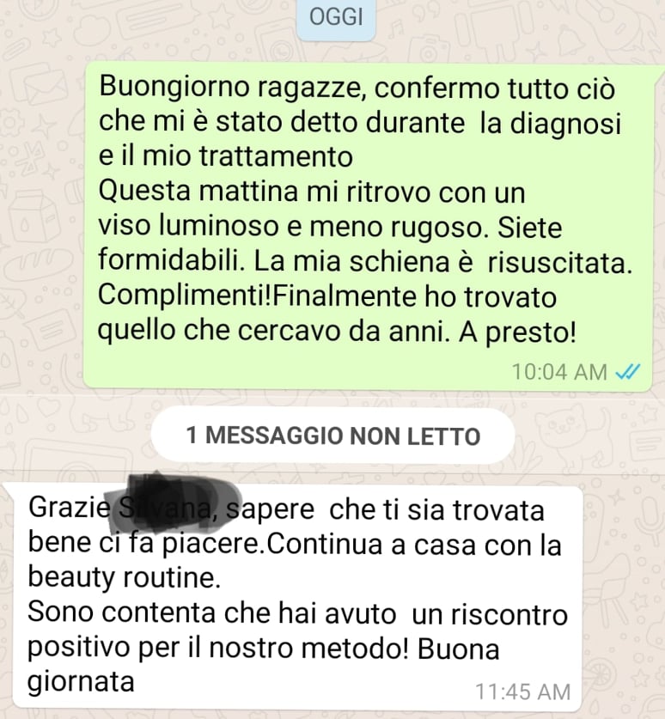Click the 11:45 AM timestamp
Screen dimensions: 665x719
coord(523,692)
